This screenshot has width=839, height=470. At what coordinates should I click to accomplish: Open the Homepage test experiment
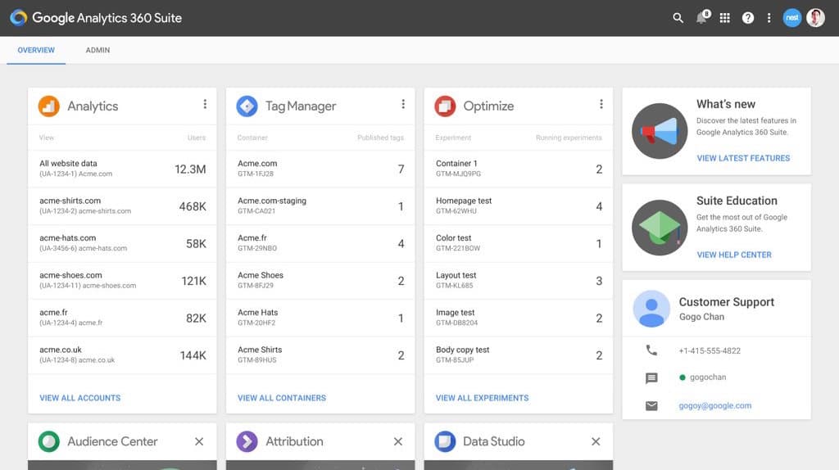click(519, 206)
